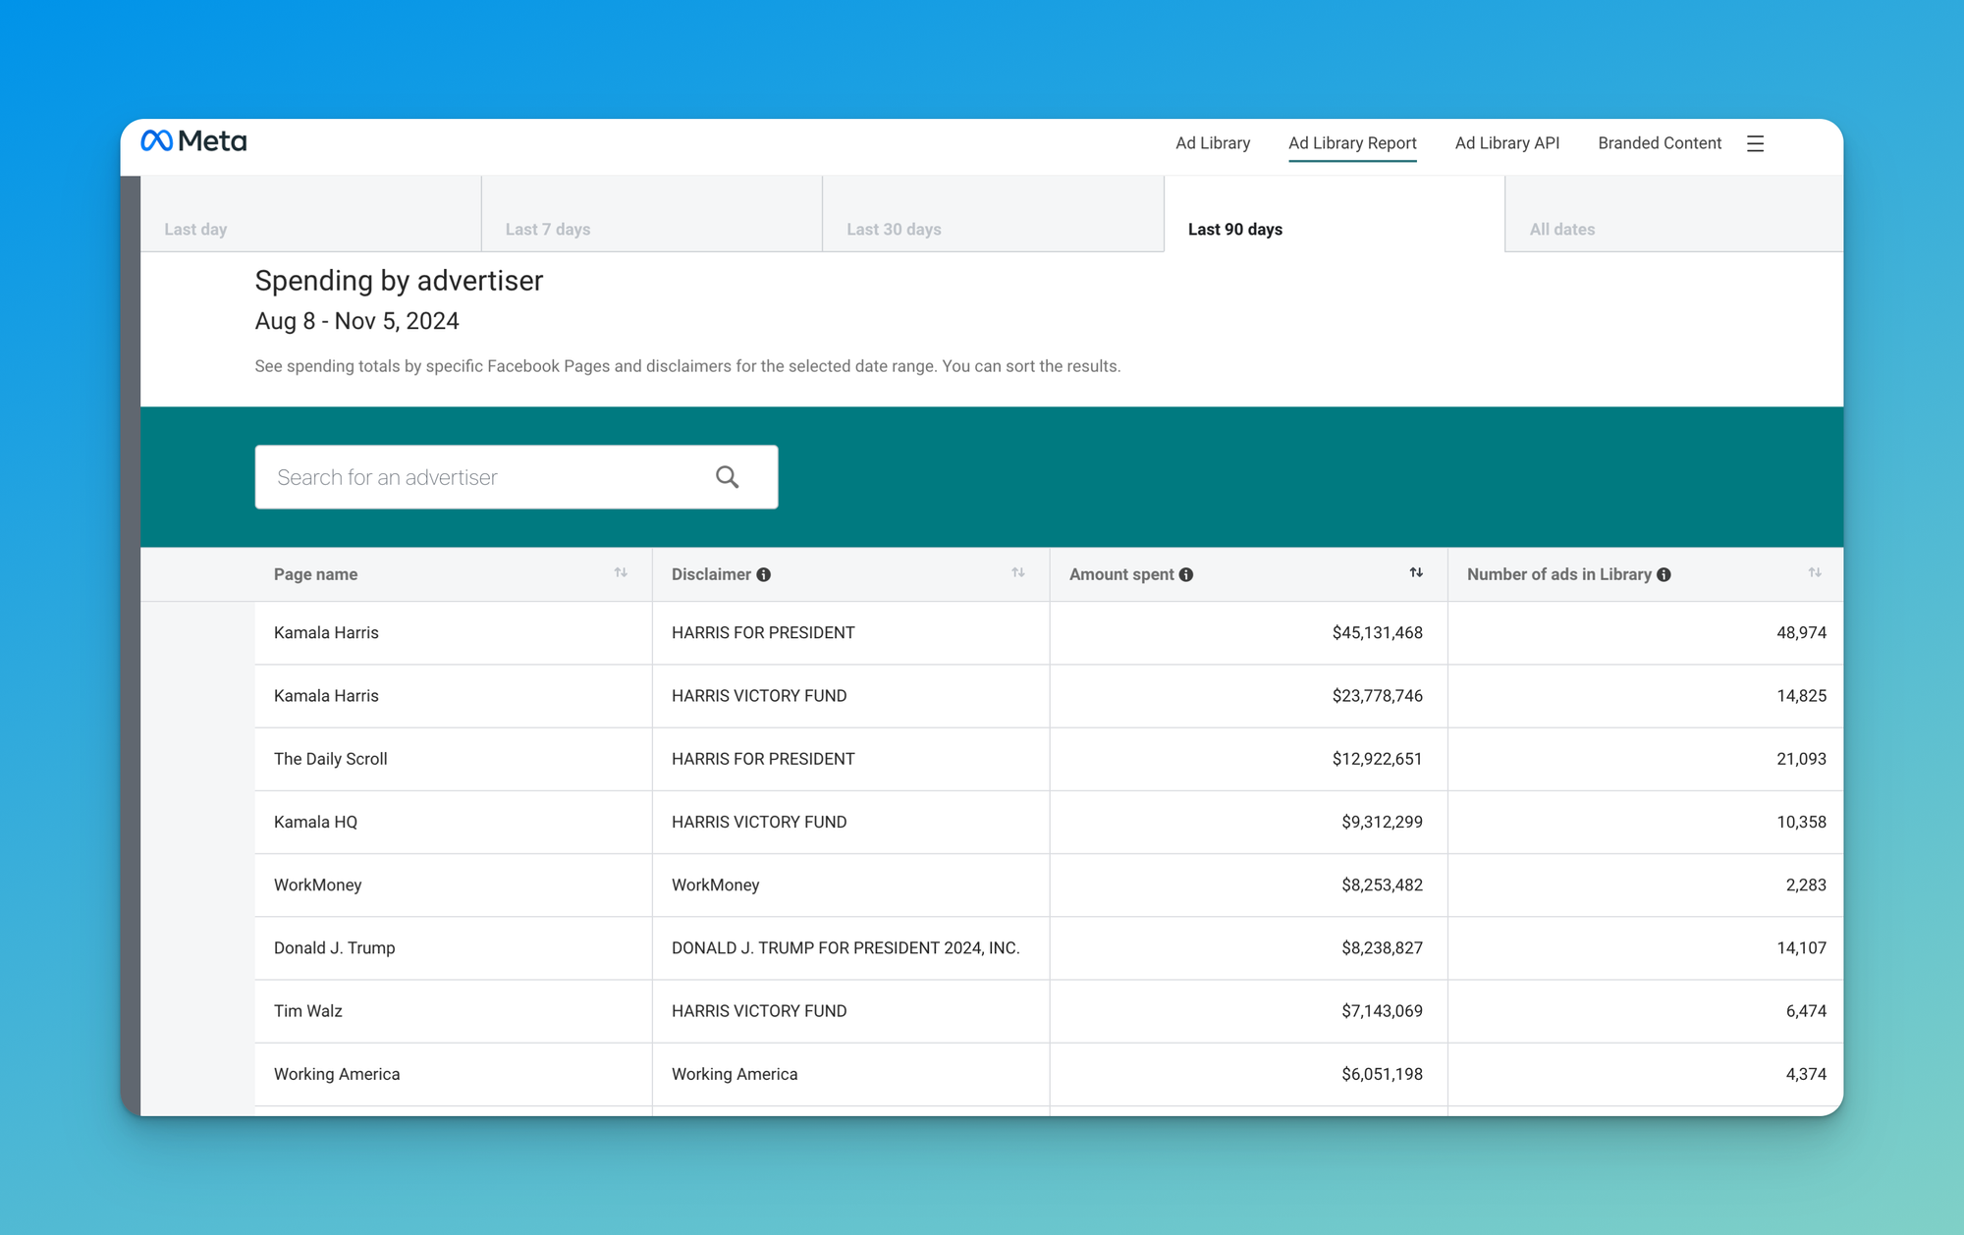Screen dimensions: 1964x1235
Task: Focus the Search for an advertiser field
Action: pos(481,477)
